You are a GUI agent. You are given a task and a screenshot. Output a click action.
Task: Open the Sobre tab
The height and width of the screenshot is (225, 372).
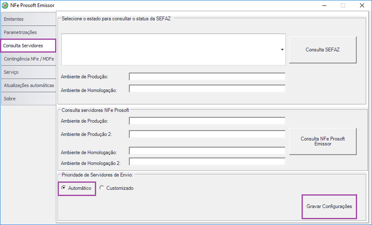[x=29, y=99]
